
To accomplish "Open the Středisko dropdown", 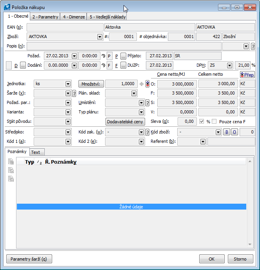I will [x=68, y=132].
